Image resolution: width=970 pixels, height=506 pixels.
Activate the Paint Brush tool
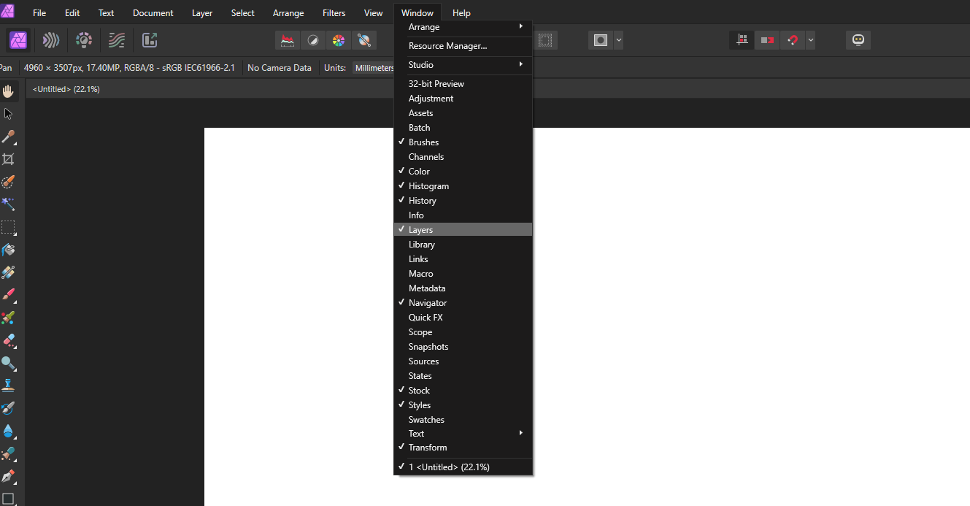pyautogui.click(x=9, y=296)
